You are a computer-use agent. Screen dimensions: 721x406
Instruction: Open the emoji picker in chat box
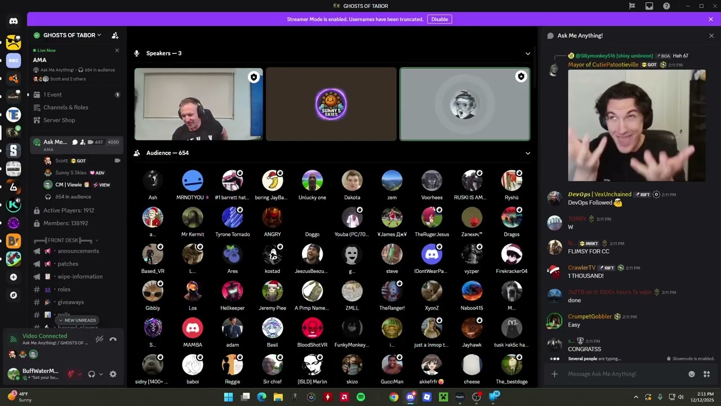pyautogui.click(x=692, y=374)
